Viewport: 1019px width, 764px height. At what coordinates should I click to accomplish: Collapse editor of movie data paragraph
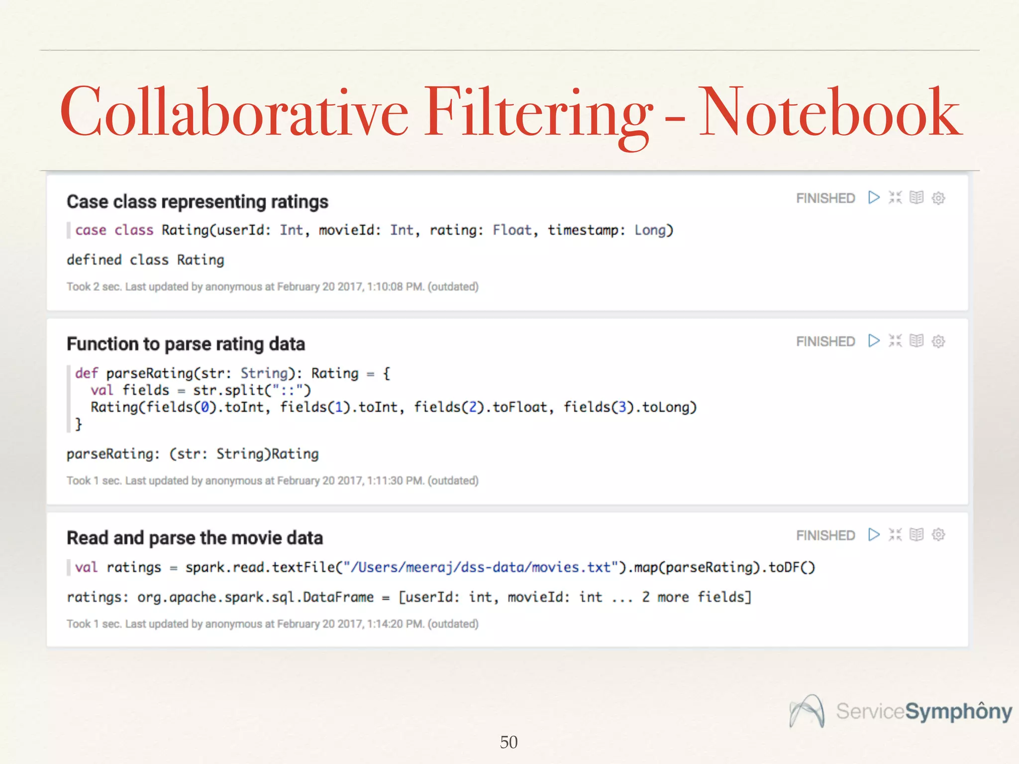pyautogui.click(x=895, y=535)
